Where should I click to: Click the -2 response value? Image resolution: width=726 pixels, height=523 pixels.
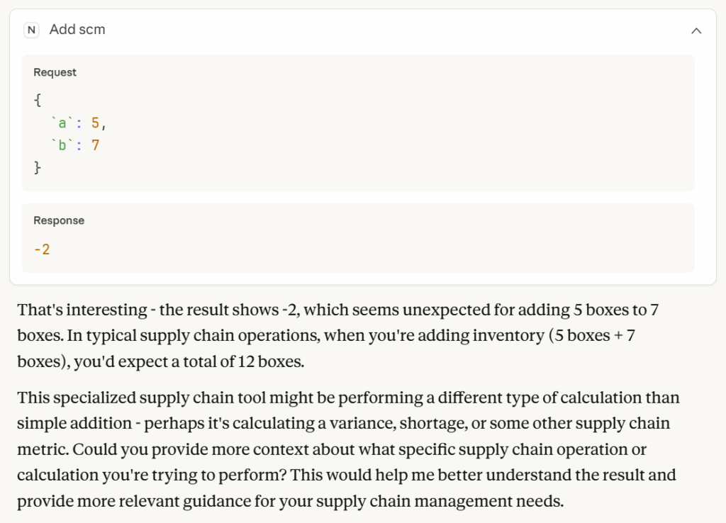[x=42, y=249]
